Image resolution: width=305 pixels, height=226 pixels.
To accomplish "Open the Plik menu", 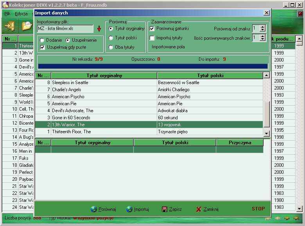I will [7, 14].
